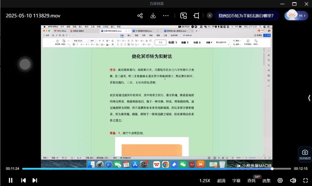Skip to the previous video
The height and width of the screenshot is (186, 312).
(23, 180)
